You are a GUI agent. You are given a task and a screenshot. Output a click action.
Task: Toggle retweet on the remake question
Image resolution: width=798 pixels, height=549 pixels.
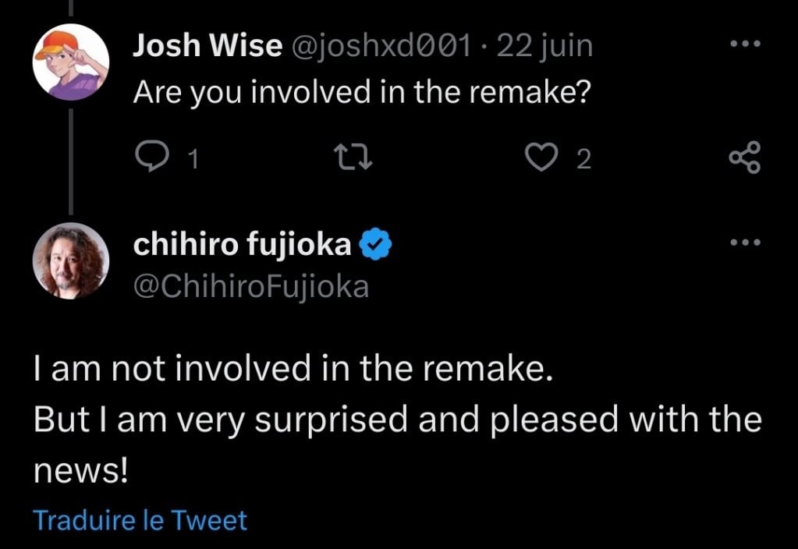353,157
